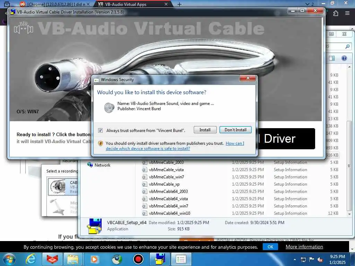
Task: Launch Internet Explorer from the taskbar
Action: pyautogui.click(x=31, y=259)
